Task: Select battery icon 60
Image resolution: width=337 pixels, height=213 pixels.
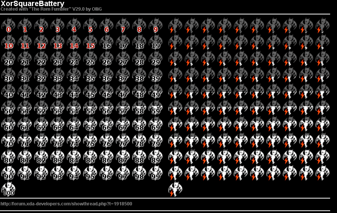Action: click(x=8, y=124)
